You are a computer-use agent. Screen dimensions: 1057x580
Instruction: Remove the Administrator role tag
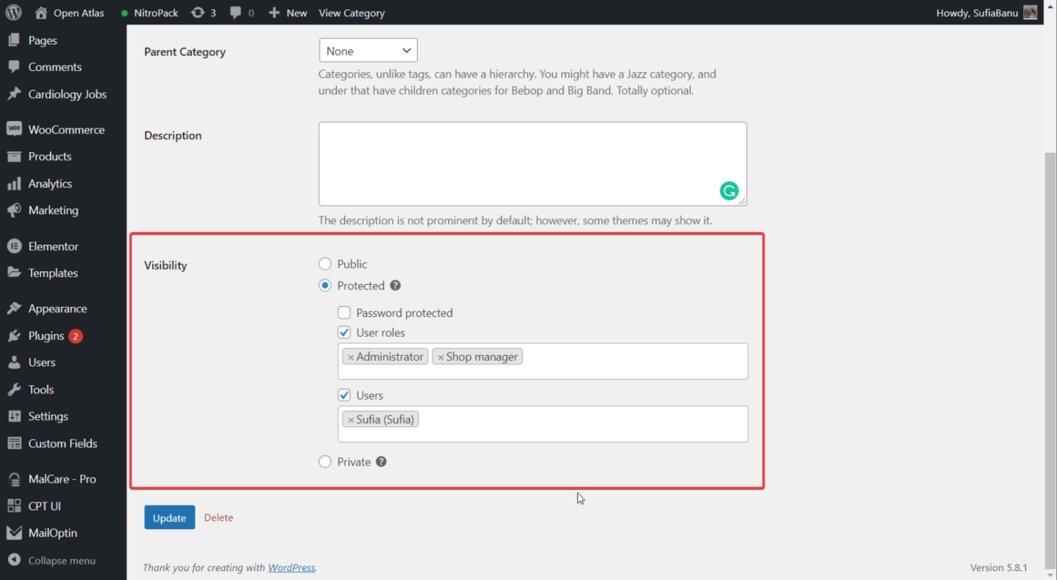(351, 357)
